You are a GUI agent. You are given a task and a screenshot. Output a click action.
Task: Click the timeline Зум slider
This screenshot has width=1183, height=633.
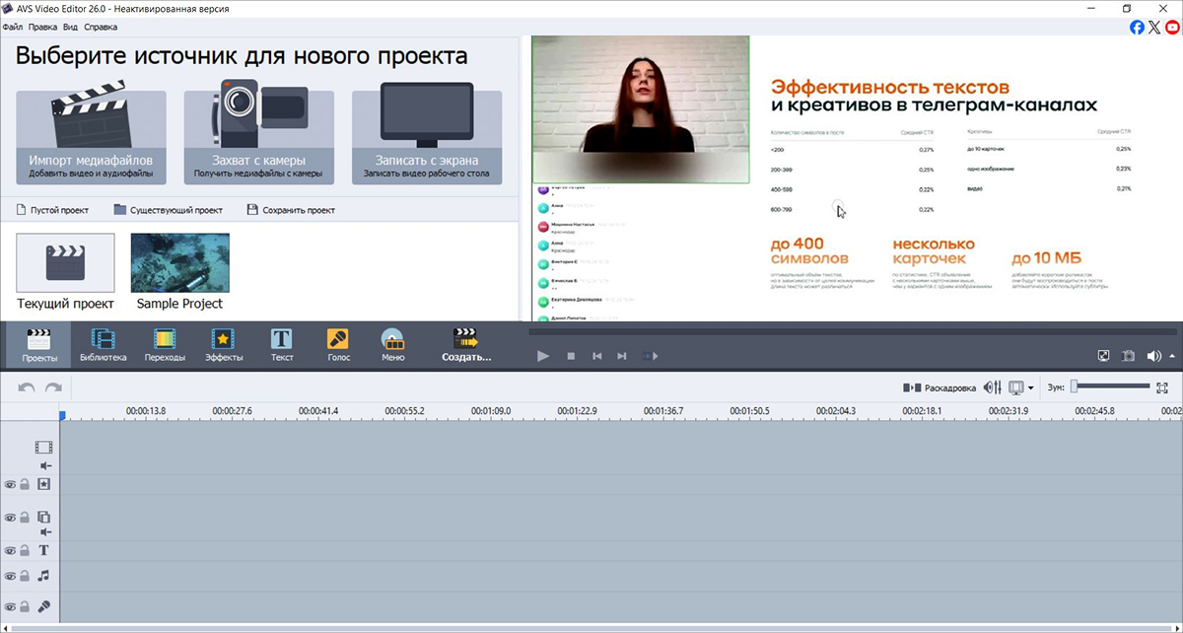pos(1111,387)
